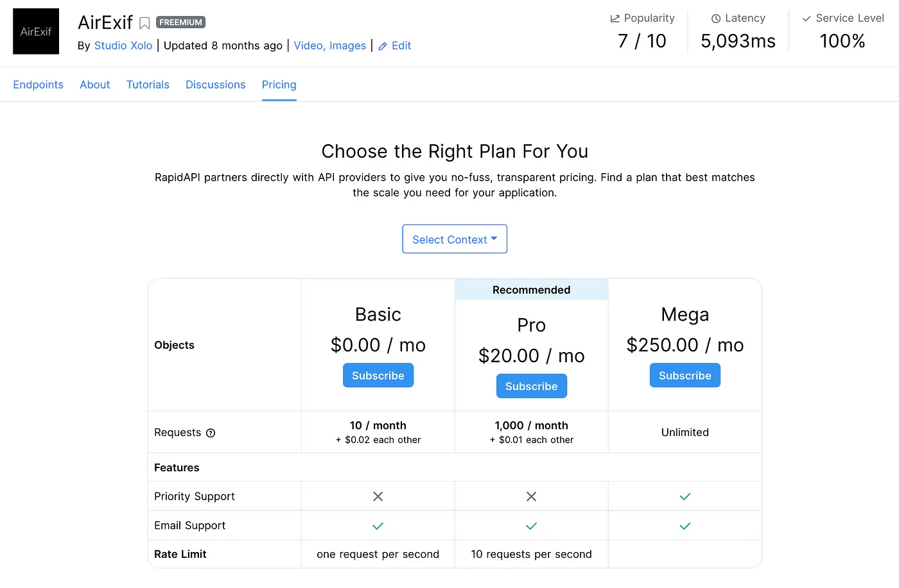899x588 pixels.
Task: Go to the Discussions tab
Action: [216, 85]
